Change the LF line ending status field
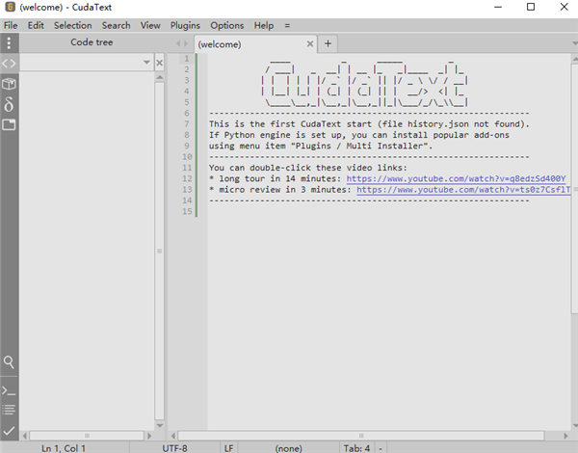 click(x=229, y=448)
